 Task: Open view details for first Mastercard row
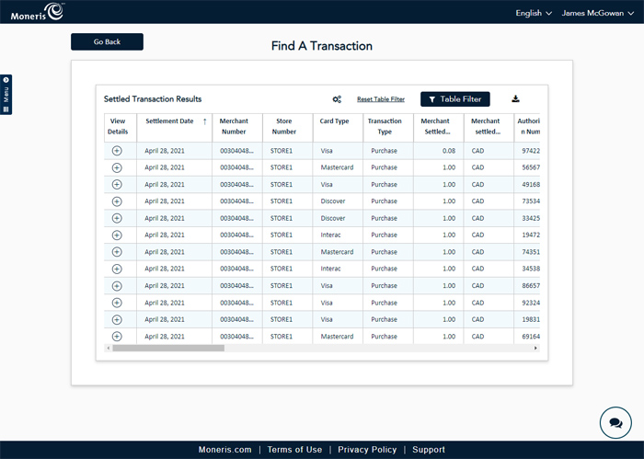[x=117, y=167]
